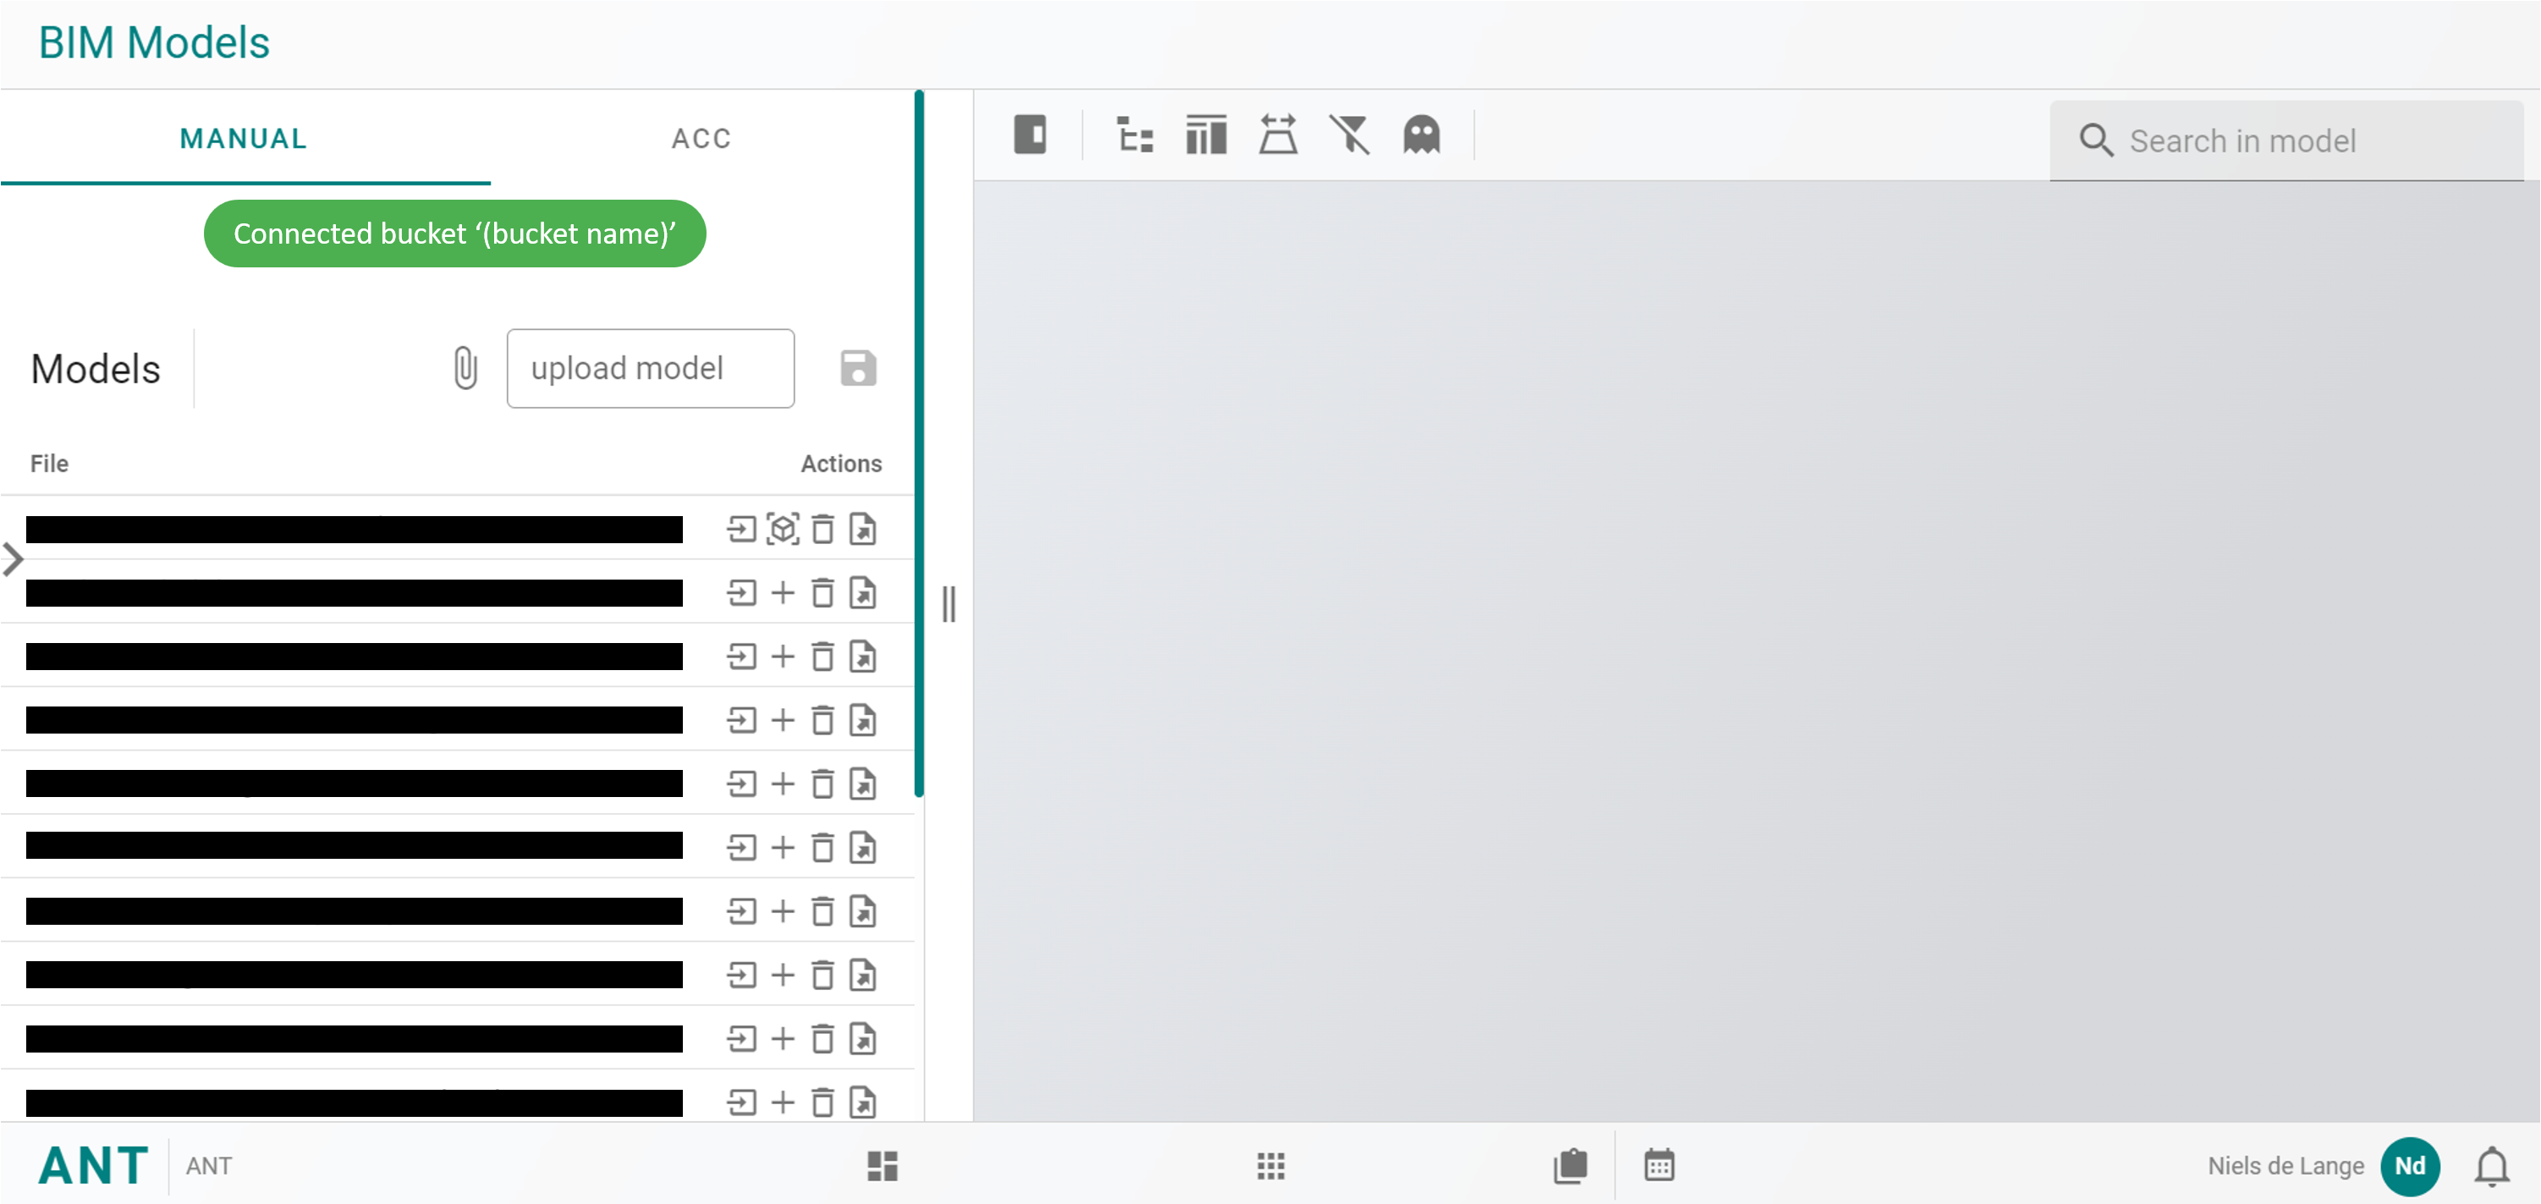Click the paperclip attach file icon

pyautogui.click(x=465, y=369)
